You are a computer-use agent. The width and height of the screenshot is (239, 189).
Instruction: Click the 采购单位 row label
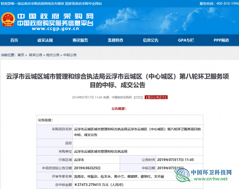(65, 151)
